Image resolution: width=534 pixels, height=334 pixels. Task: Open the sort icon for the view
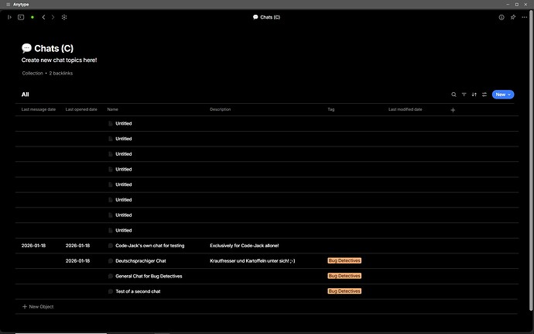pyautogui.click(x=474, y=95)
